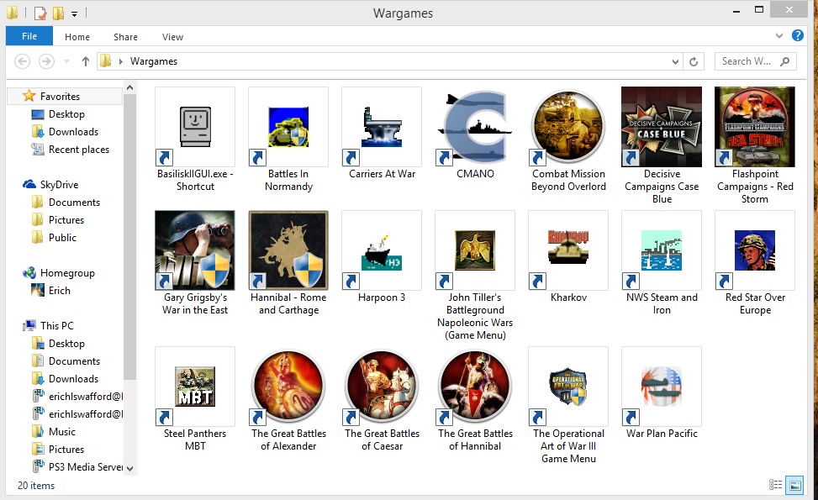The width and height of the screenshot is (818, 500).
Task: Select This PC in navigation pane
Action: (57, 325)
